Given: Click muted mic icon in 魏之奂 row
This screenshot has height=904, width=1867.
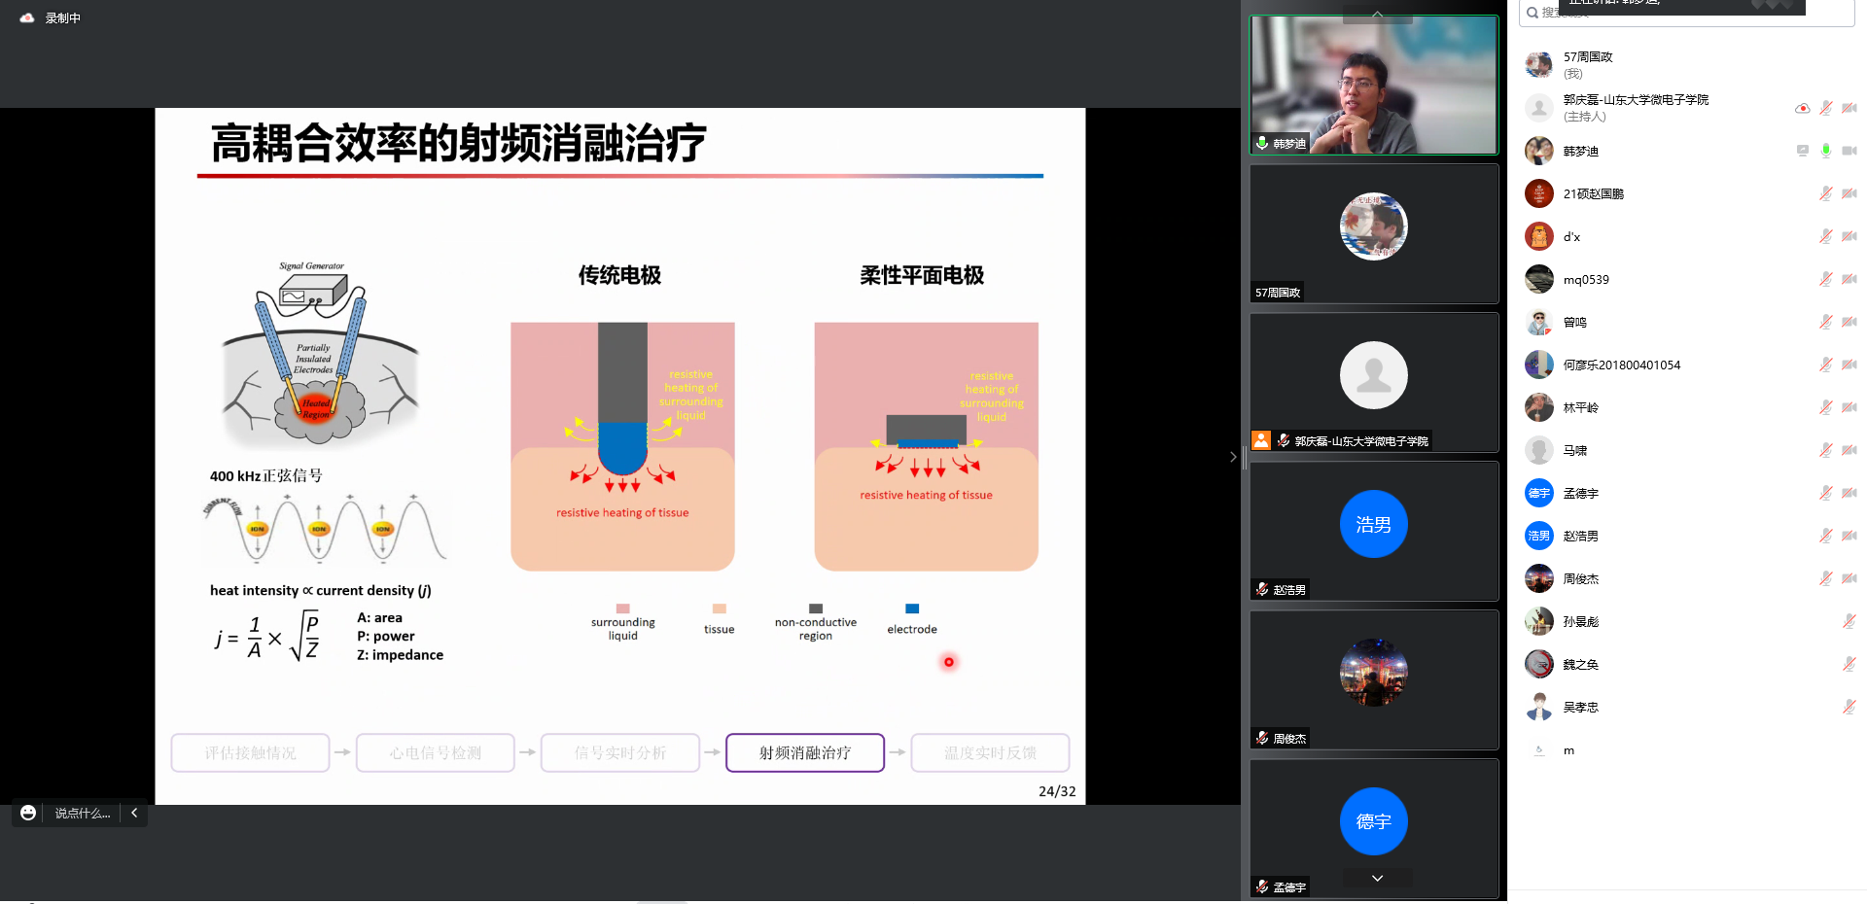Looking at the screenshot, I should pos(1849,664).
